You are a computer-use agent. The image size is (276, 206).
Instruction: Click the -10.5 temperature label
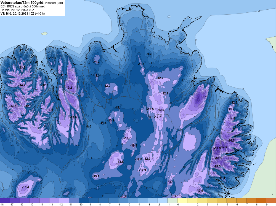[x=53, y=58]
